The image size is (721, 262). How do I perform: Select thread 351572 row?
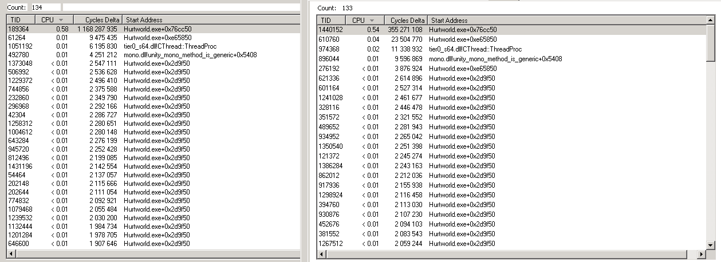pyautogui.click(x=511, y=117)
